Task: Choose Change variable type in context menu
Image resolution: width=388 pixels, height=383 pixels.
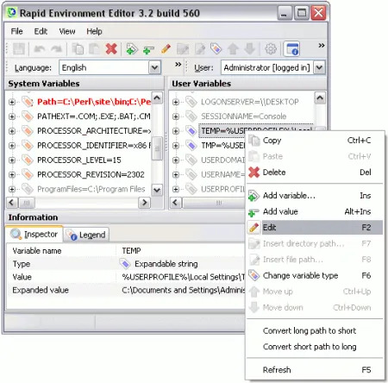Action: point(315,275)
